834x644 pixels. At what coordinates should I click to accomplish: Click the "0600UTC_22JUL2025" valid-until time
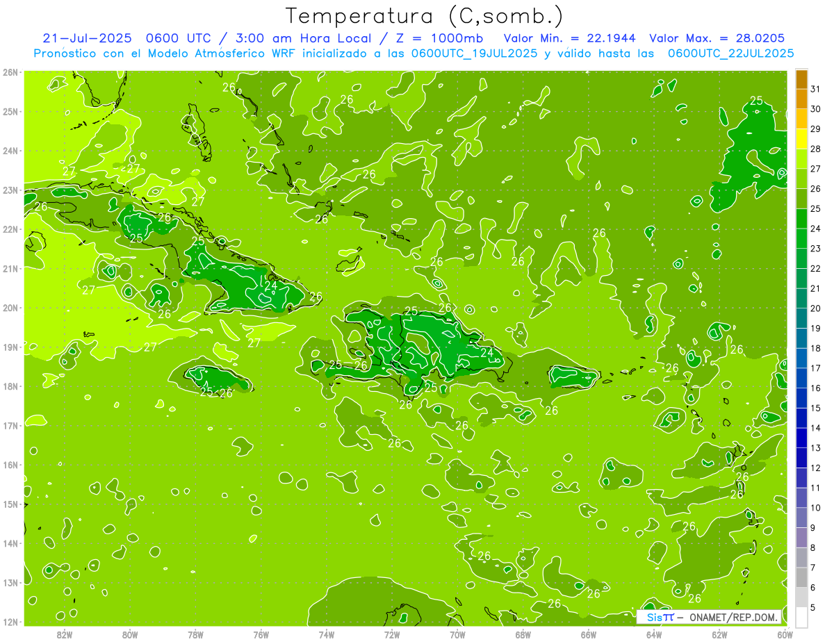point(731,53)
